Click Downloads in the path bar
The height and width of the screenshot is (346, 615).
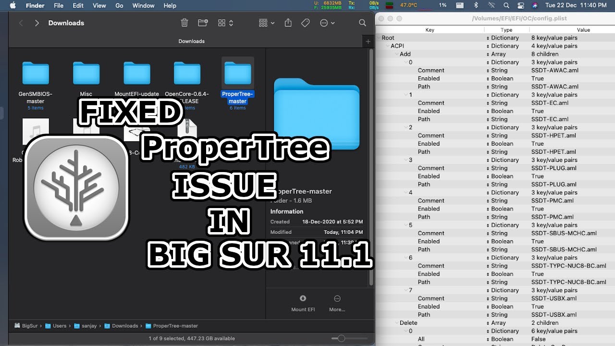coord(121,326)
